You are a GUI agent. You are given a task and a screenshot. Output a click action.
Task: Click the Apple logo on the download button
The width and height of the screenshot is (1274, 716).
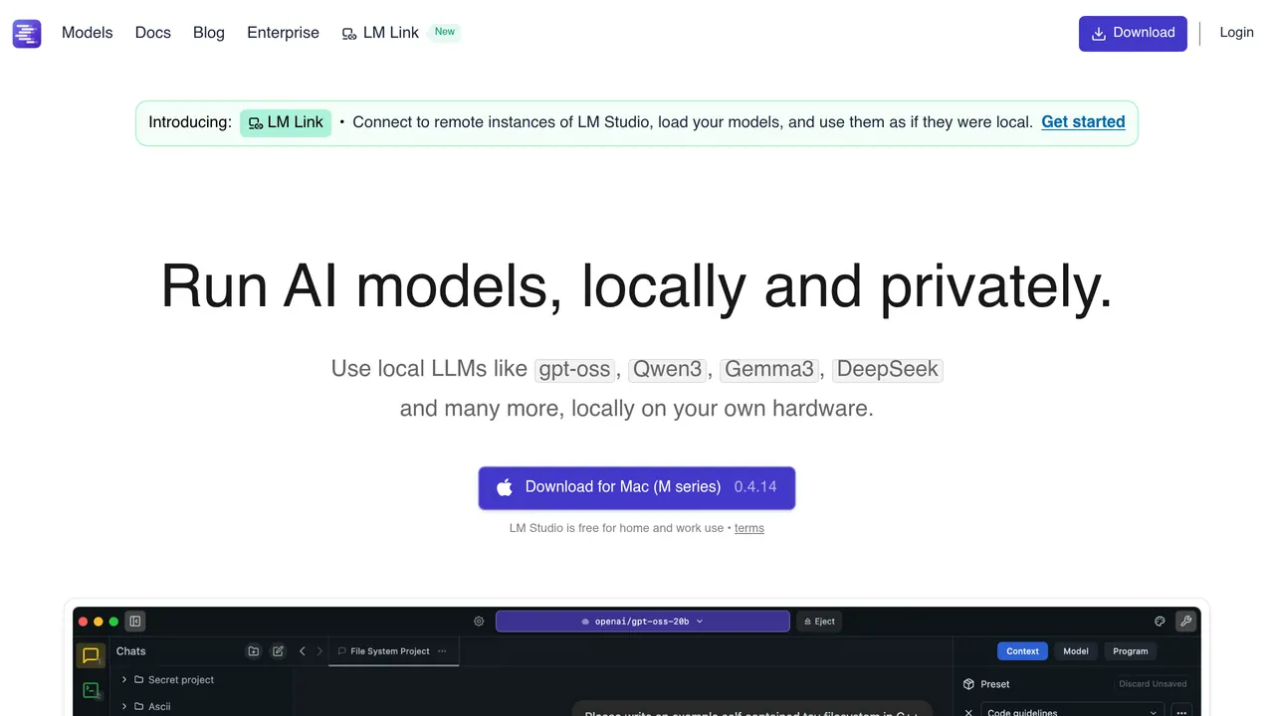pos(505,487)
